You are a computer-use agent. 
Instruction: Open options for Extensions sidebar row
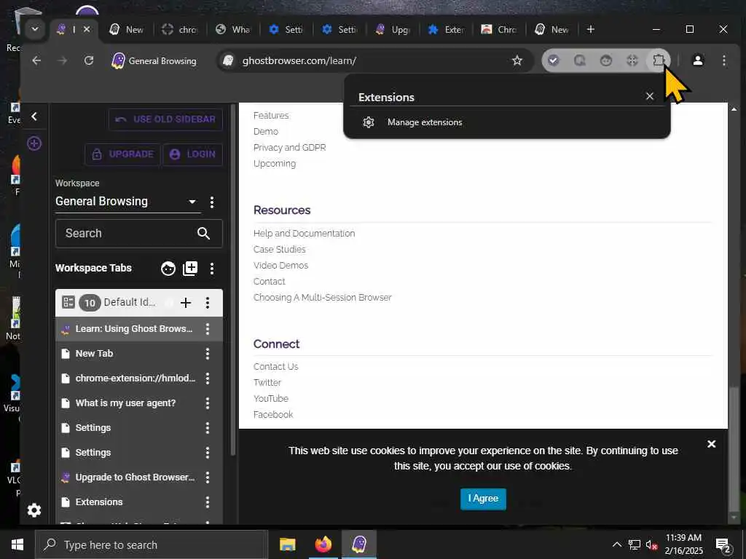point(208,502)
